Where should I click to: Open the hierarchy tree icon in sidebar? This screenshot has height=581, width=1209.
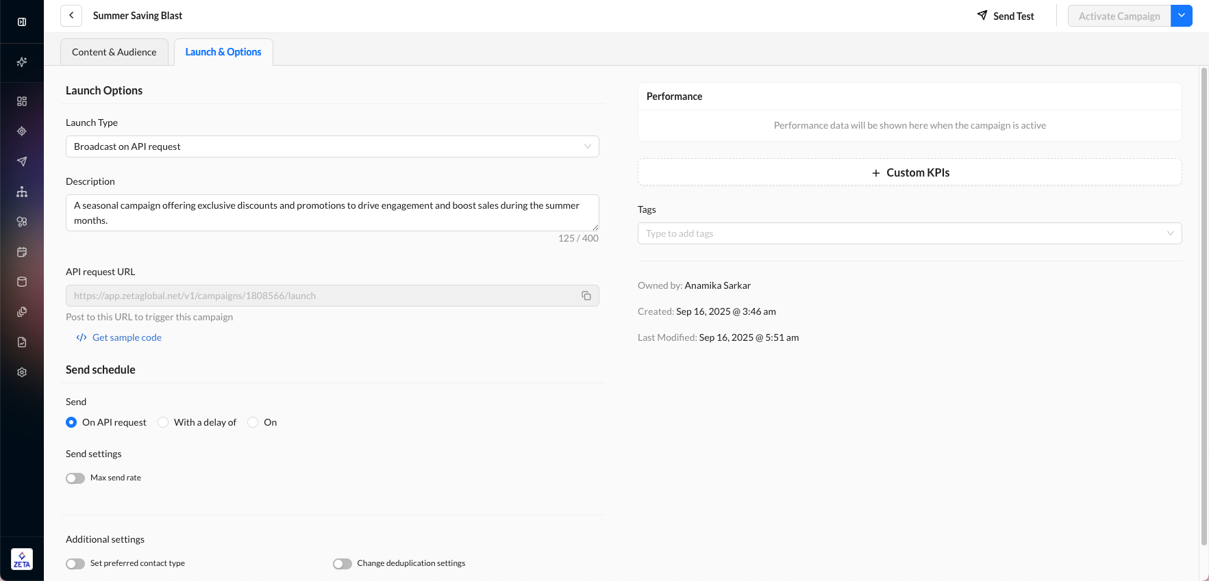22,192
